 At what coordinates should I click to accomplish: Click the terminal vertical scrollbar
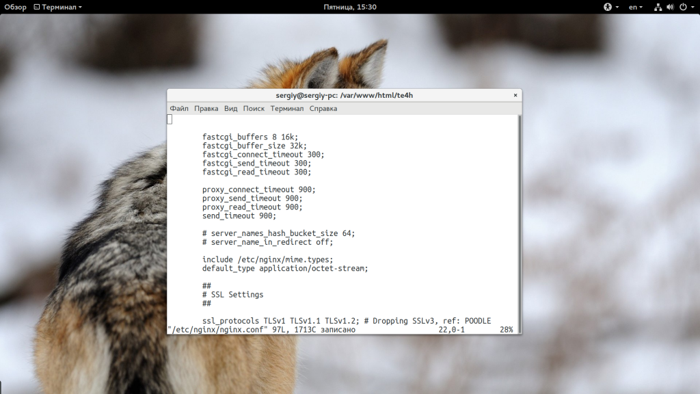pyautogui.click(x=519, y=219)
